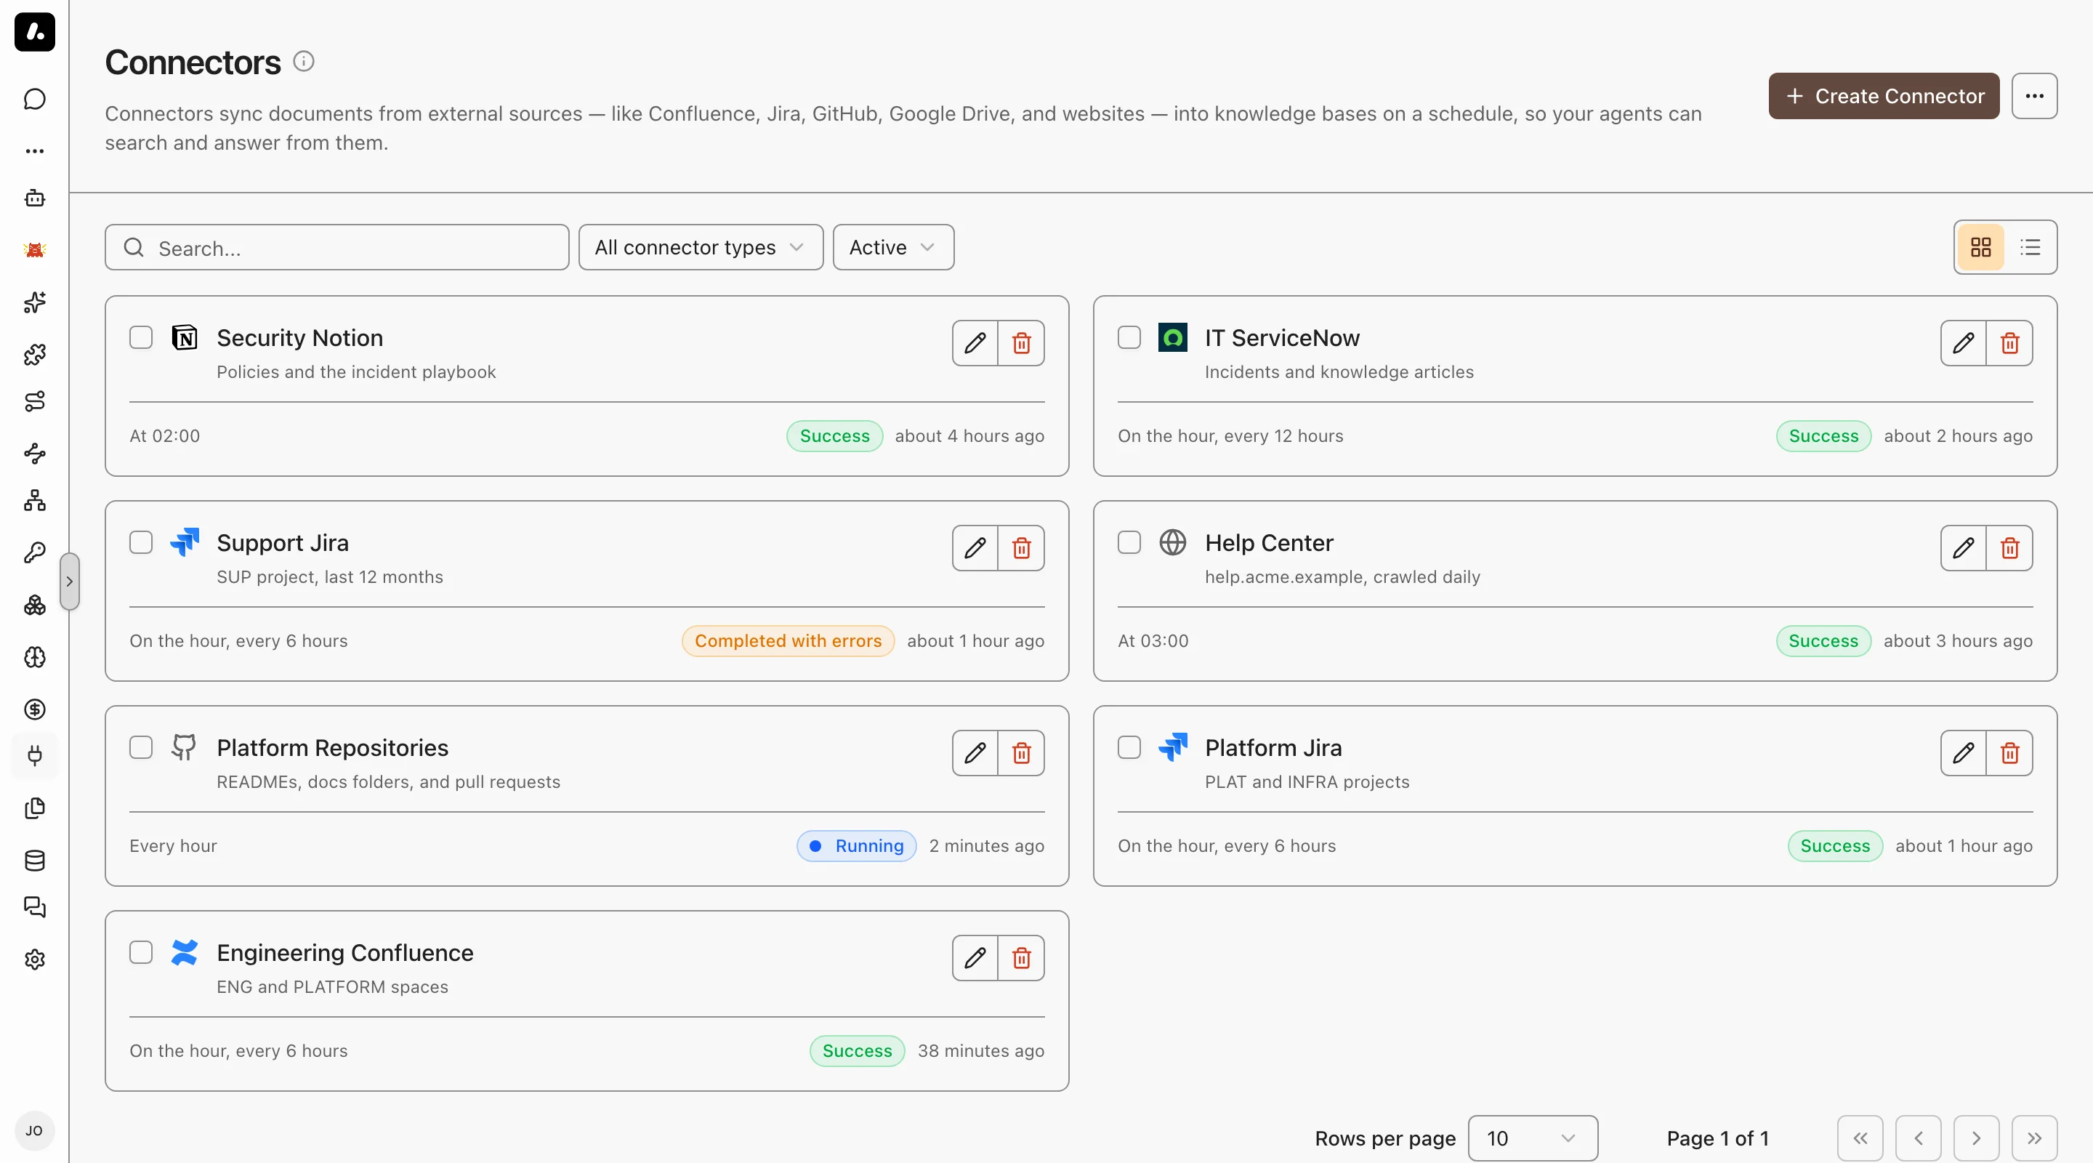Open the settings gear icon in sidebar
Viewport: 2093px width, 1163px height.
(x=34, y=959)
